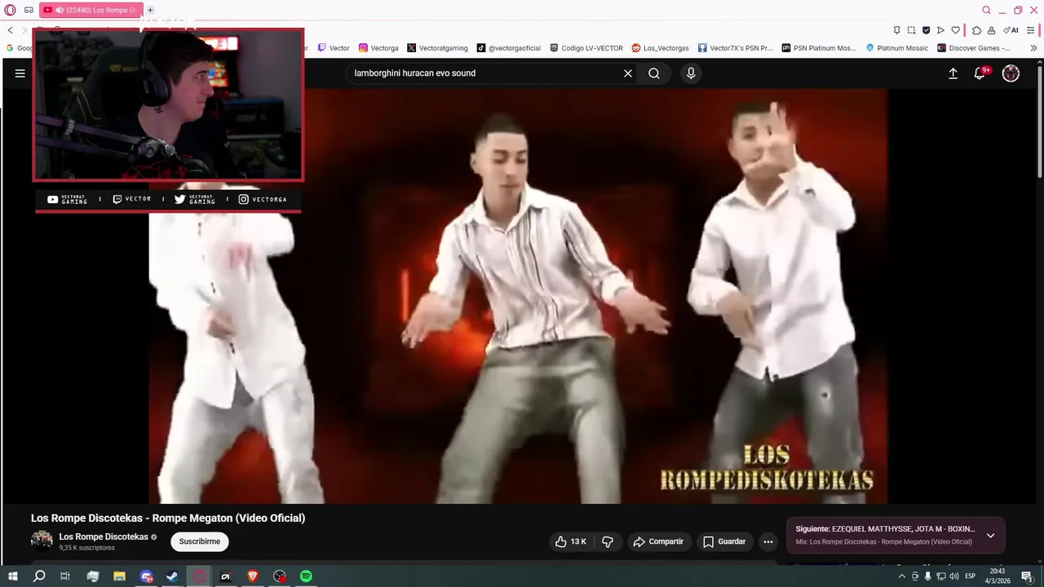Open the Platinum Mosaic bookmark
The width and height of the screenshot is (1044, 587).
[896, 48]
